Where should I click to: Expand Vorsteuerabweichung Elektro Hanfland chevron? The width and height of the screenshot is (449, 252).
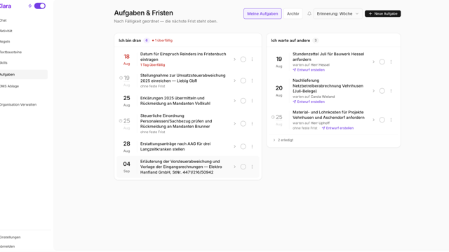tap(234, 167)
